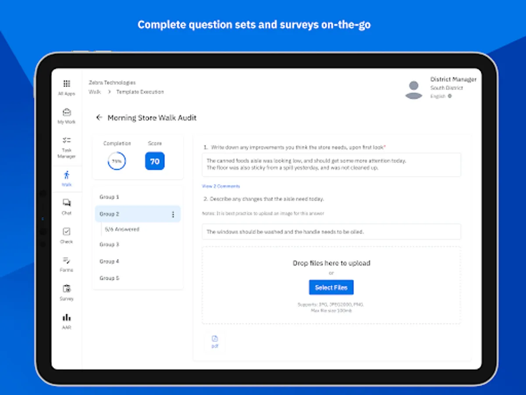This screenshot has width=526, height=395.
Task: Select the Check checklist icon
Action: (67, 231)
